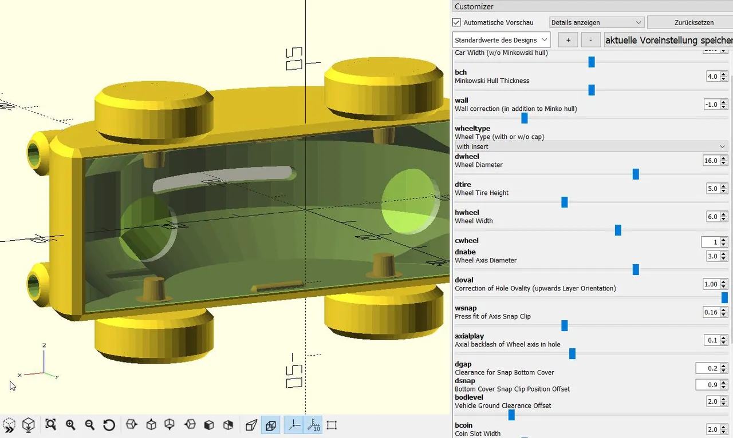Screen dimensions: 733x438
Task: Open the wheeltype 'with insert' dropdown
Action: pyautogui.click(x=591, y=147)
